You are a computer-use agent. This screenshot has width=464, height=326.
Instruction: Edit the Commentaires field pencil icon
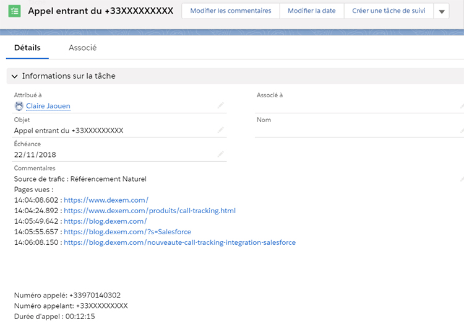click(462, 178)
